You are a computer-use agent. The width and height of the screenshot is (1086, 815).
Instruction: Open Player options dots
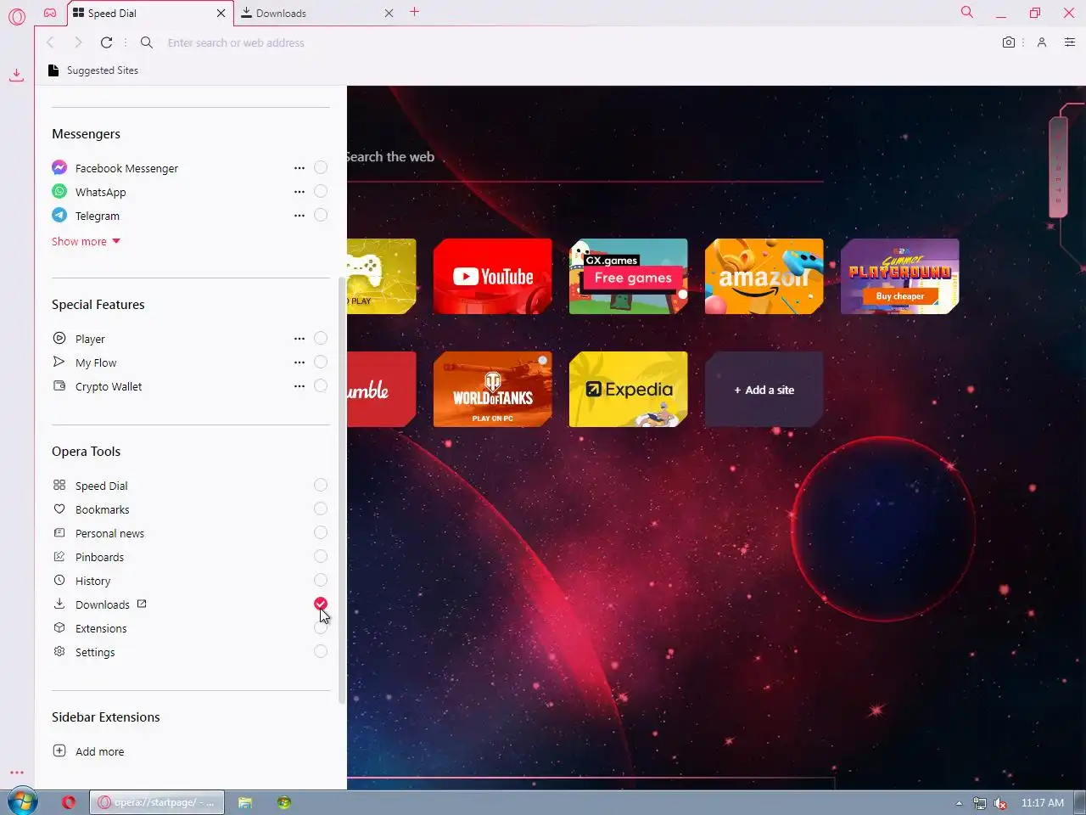[x=299, y=339]
